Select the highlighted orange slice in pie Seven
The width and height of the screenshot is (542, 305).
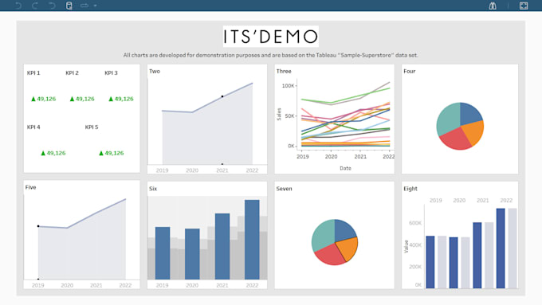point(348,248)
